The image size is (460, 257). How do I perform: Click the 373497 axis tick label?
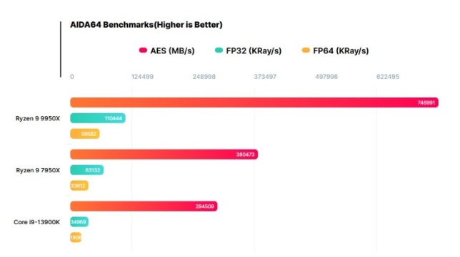265,77
